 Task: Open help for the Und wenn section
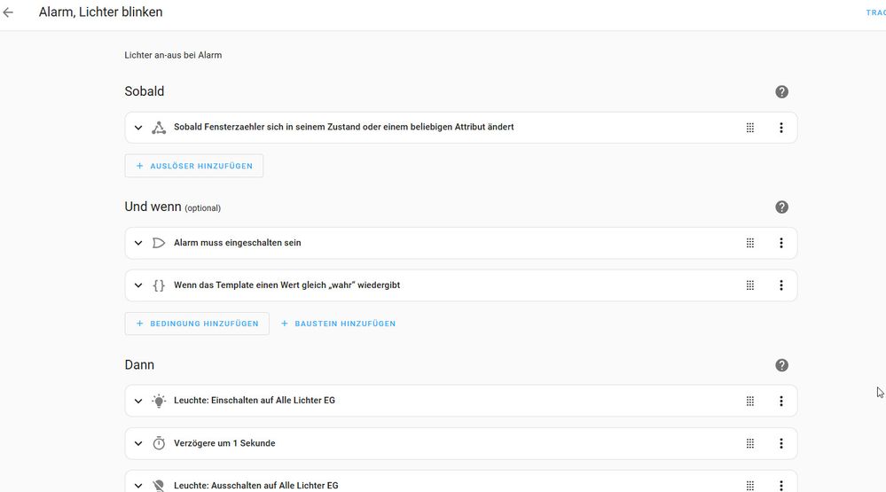click(x=781, y=207)
